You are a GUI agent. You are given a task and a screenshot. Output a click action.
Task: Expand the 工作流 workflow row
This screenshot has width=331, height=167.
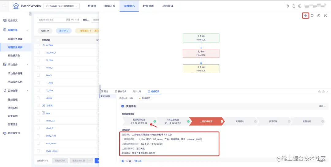(44, 106)
